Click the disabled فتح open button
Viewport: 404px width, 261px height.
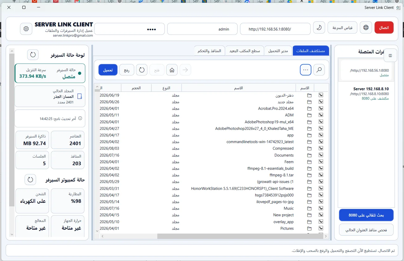(157, 70)
